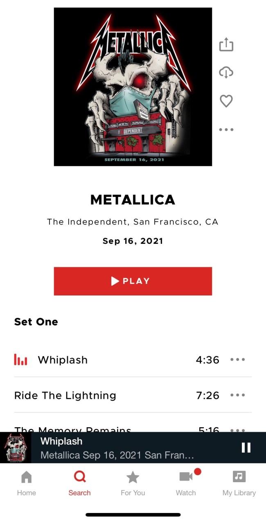Go to the Home tab
The width and height of the screenshot is (266, 522).
click(26, 483)
